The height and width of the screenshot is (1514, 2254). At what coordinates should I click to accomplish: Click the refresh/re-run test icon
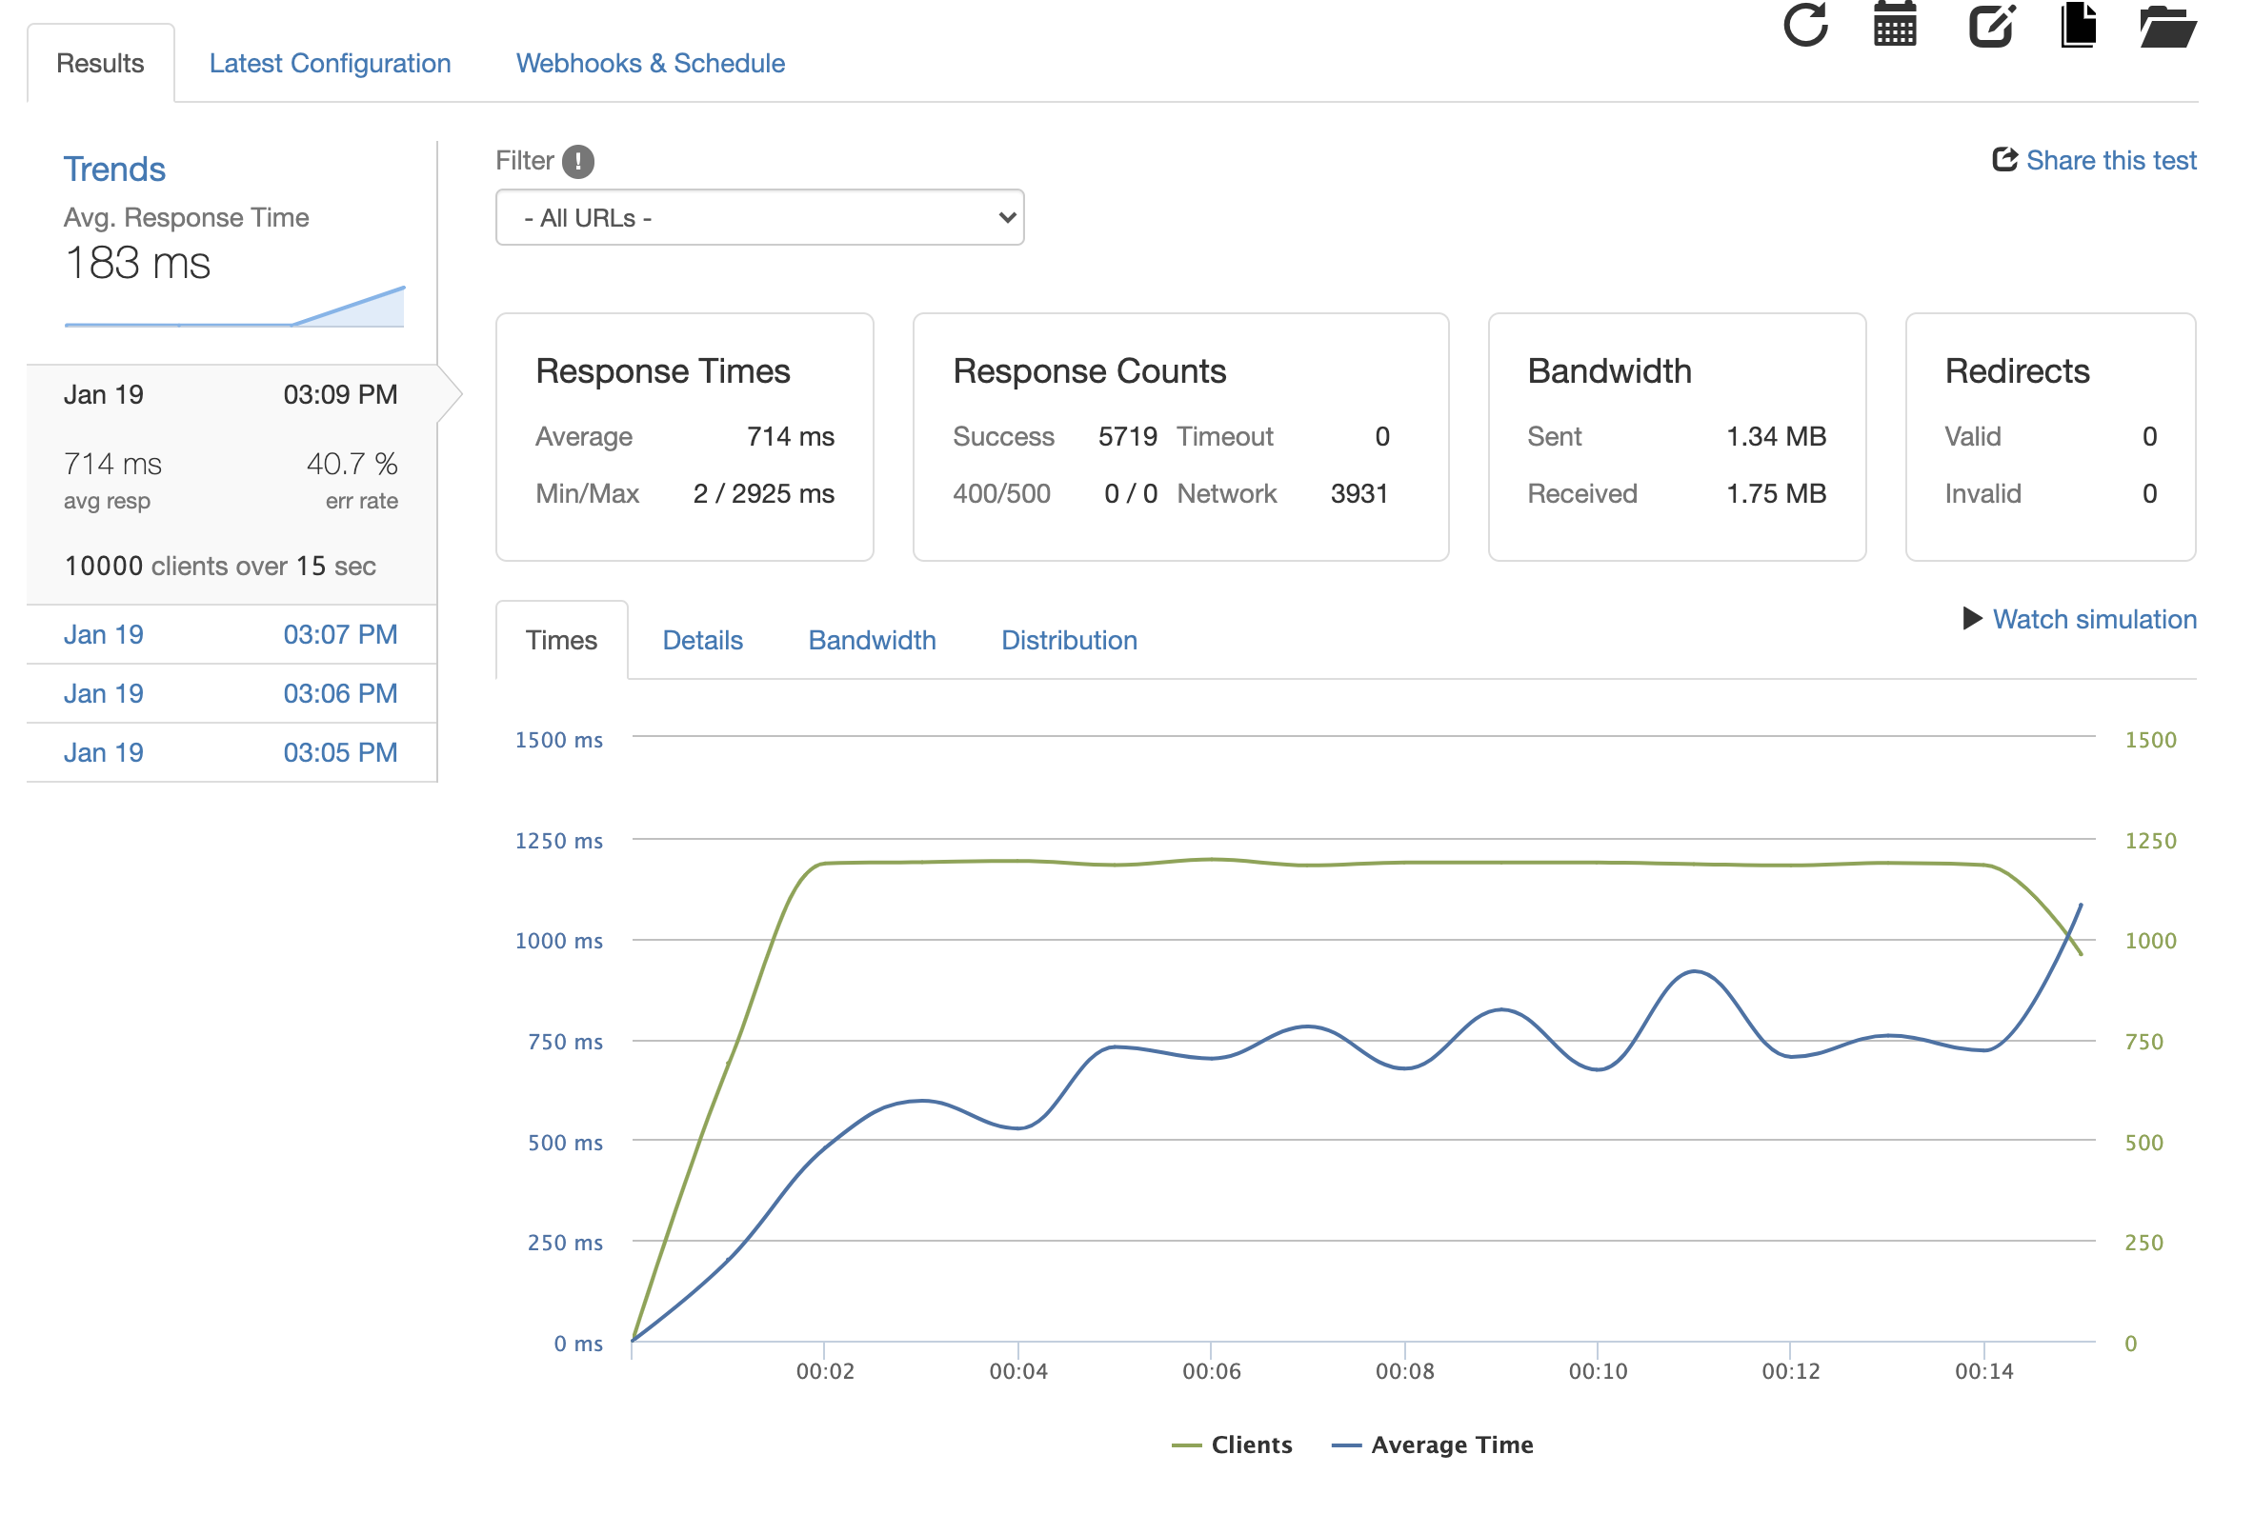(x=1805, y=24)
